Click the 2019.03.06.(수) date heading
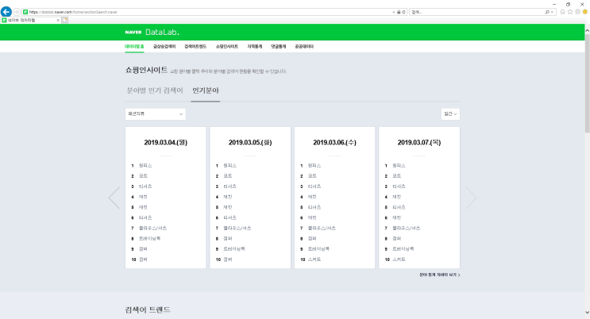 [334, 143]
